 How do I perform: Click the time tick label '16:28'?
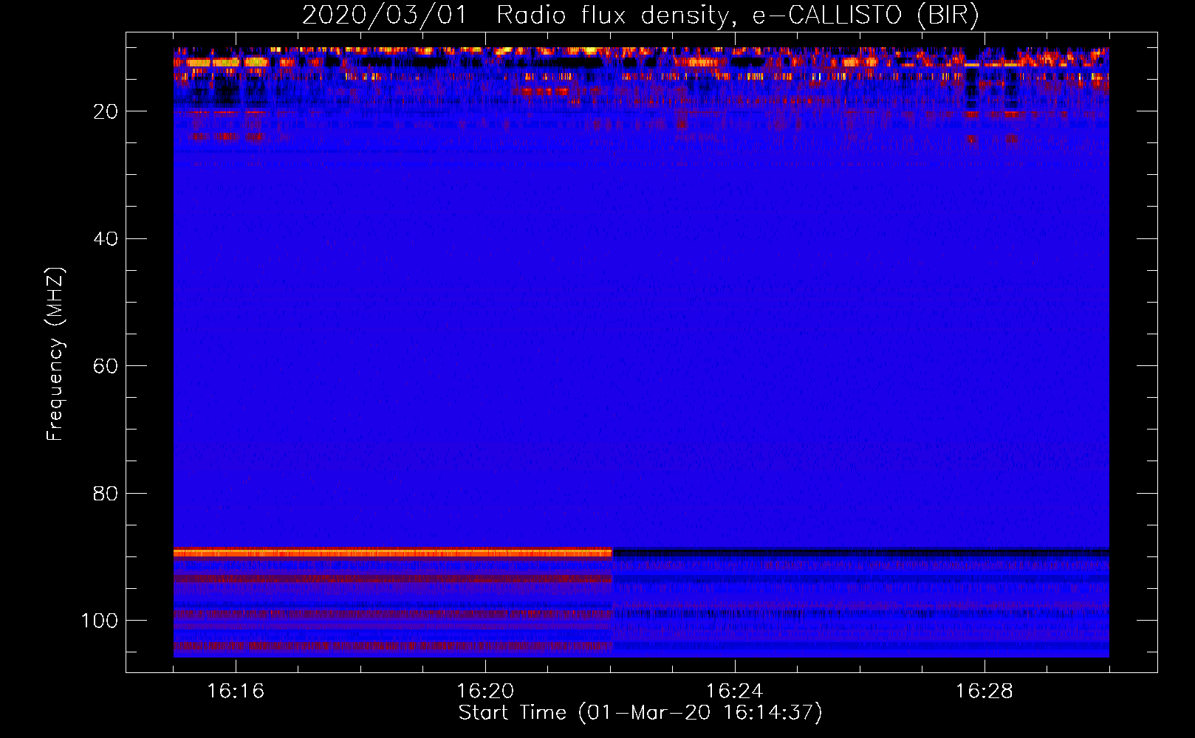[984, 691]
